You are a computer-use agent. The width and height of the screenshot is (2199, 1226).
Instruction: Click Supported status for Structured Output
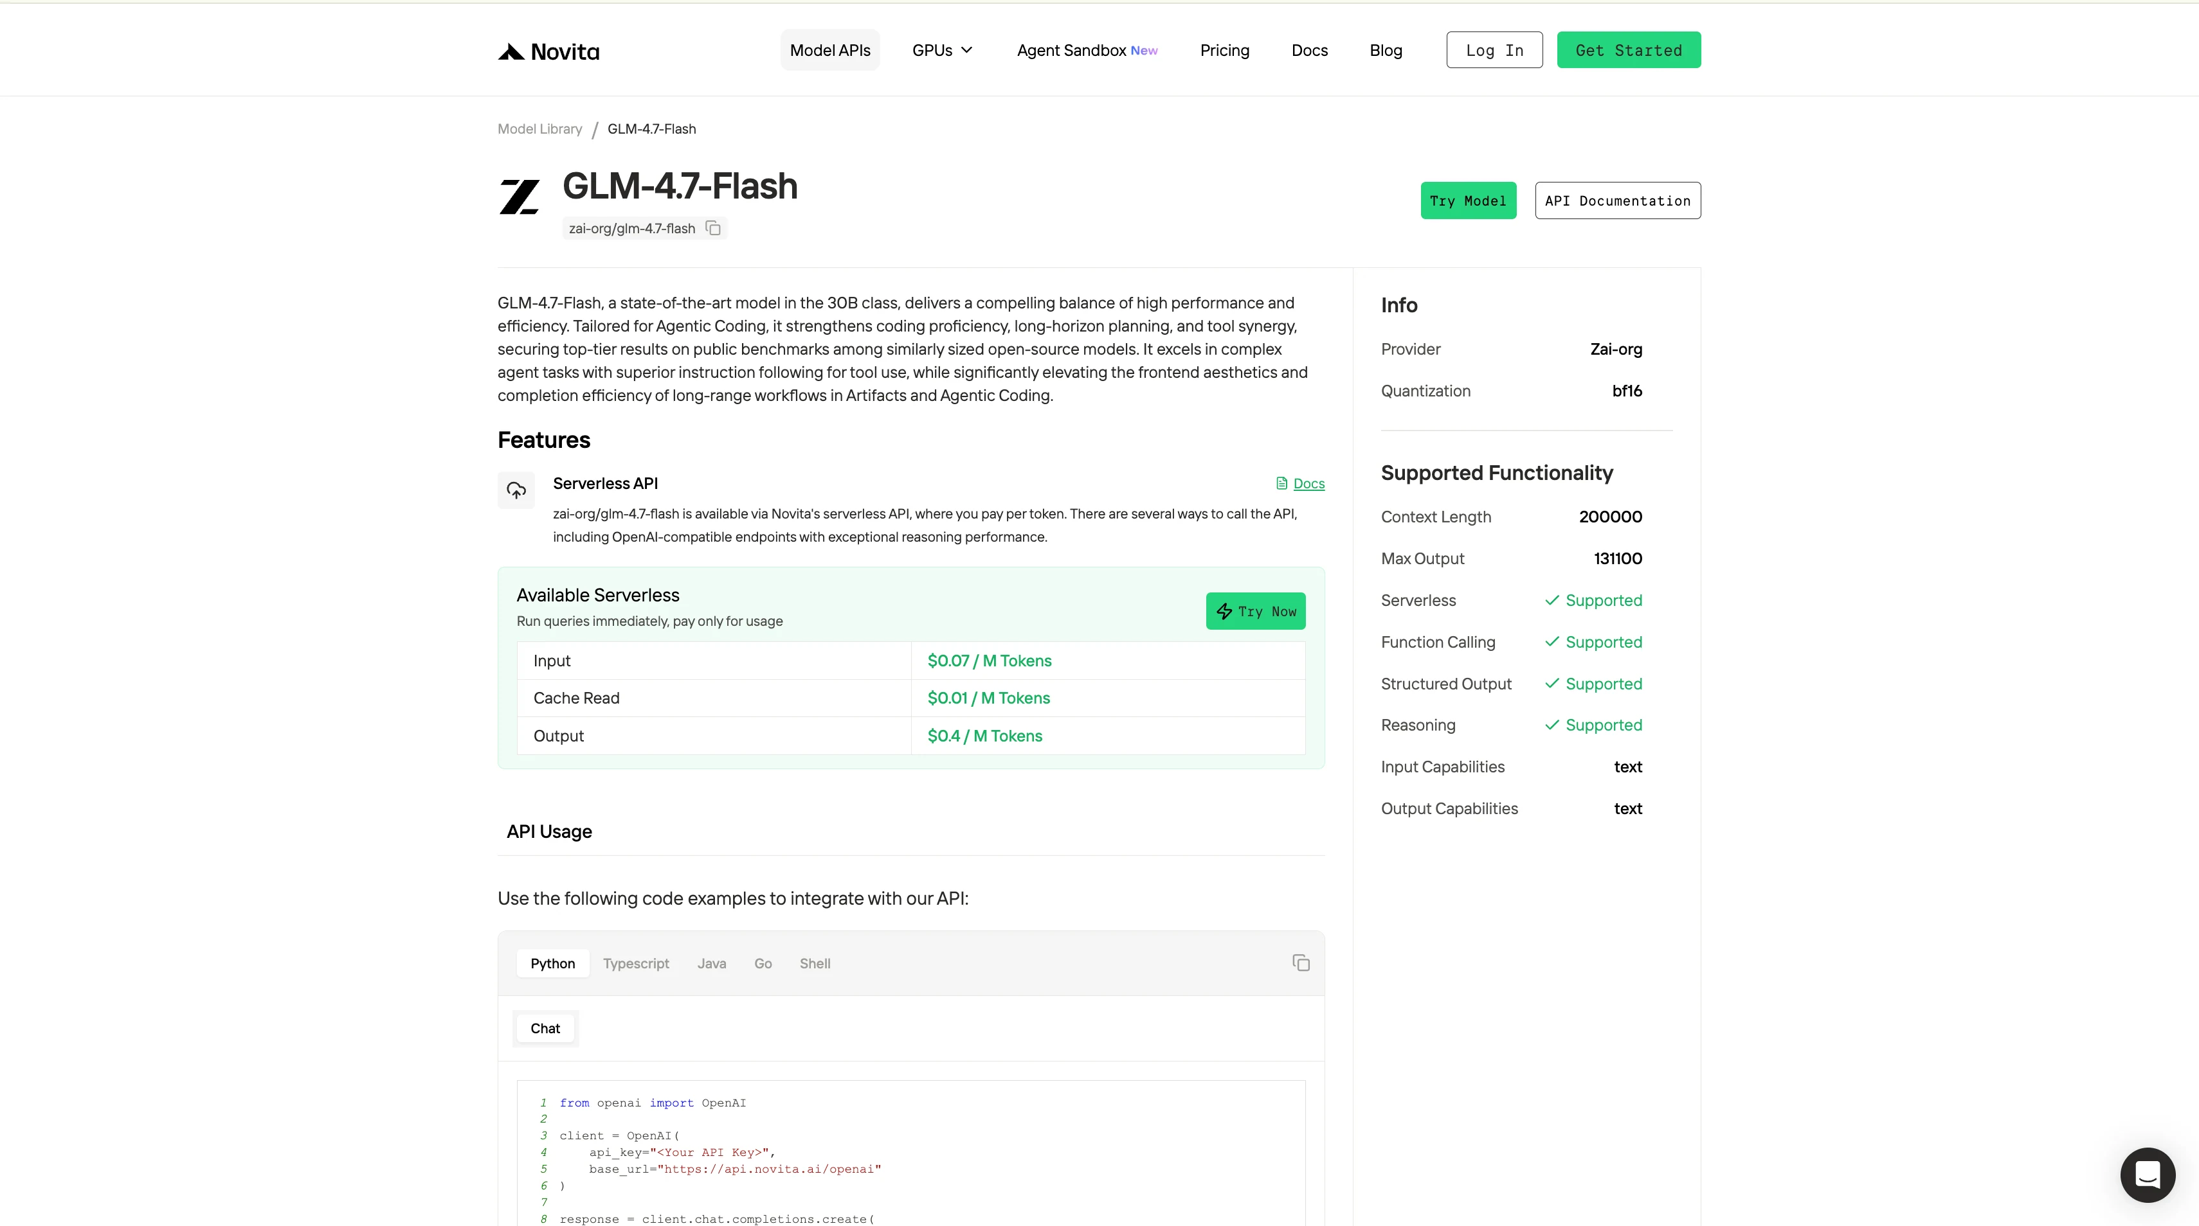(1593, 684)
